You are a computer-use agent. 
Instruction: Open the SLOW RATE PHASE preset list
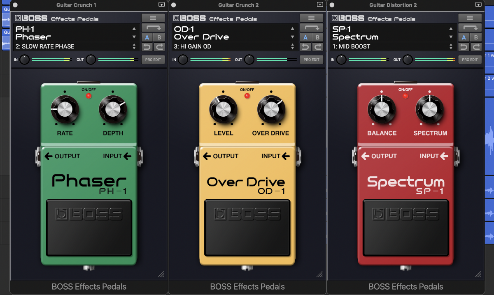[76, 46]
